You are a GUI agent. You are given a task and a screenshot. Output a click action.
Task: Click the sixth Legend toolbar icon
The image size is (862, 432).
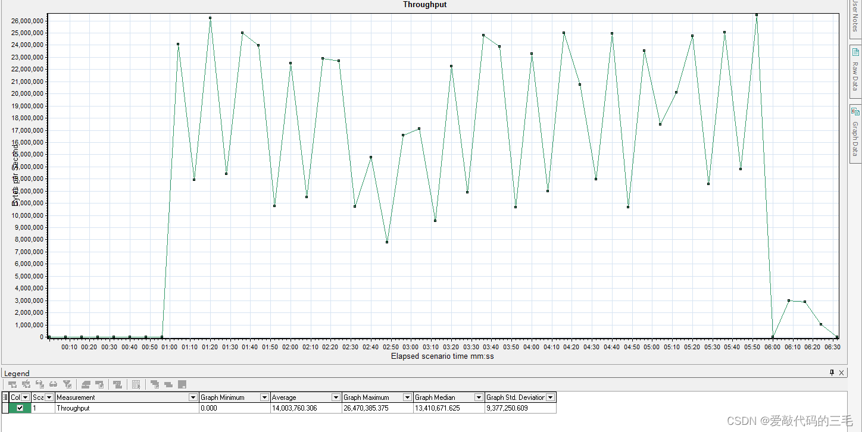point(86,384)
